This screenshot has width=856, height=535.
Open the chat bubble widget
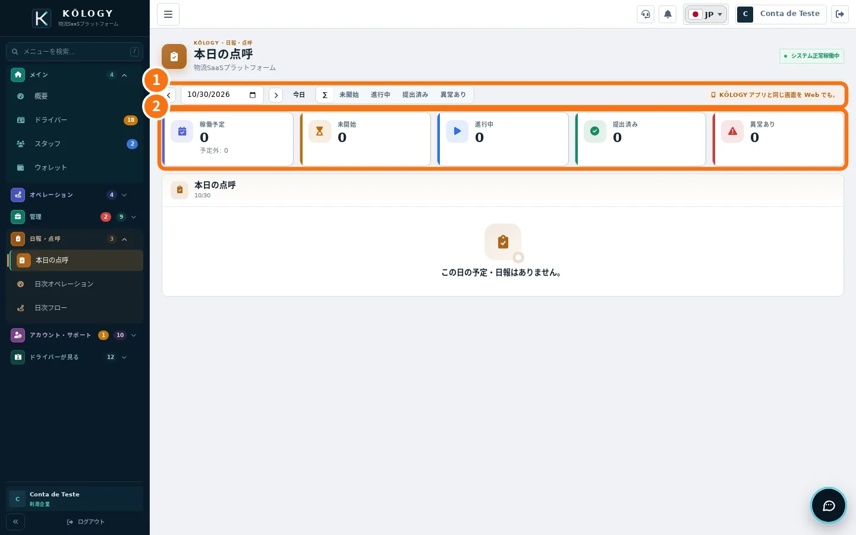click(829, 505)
